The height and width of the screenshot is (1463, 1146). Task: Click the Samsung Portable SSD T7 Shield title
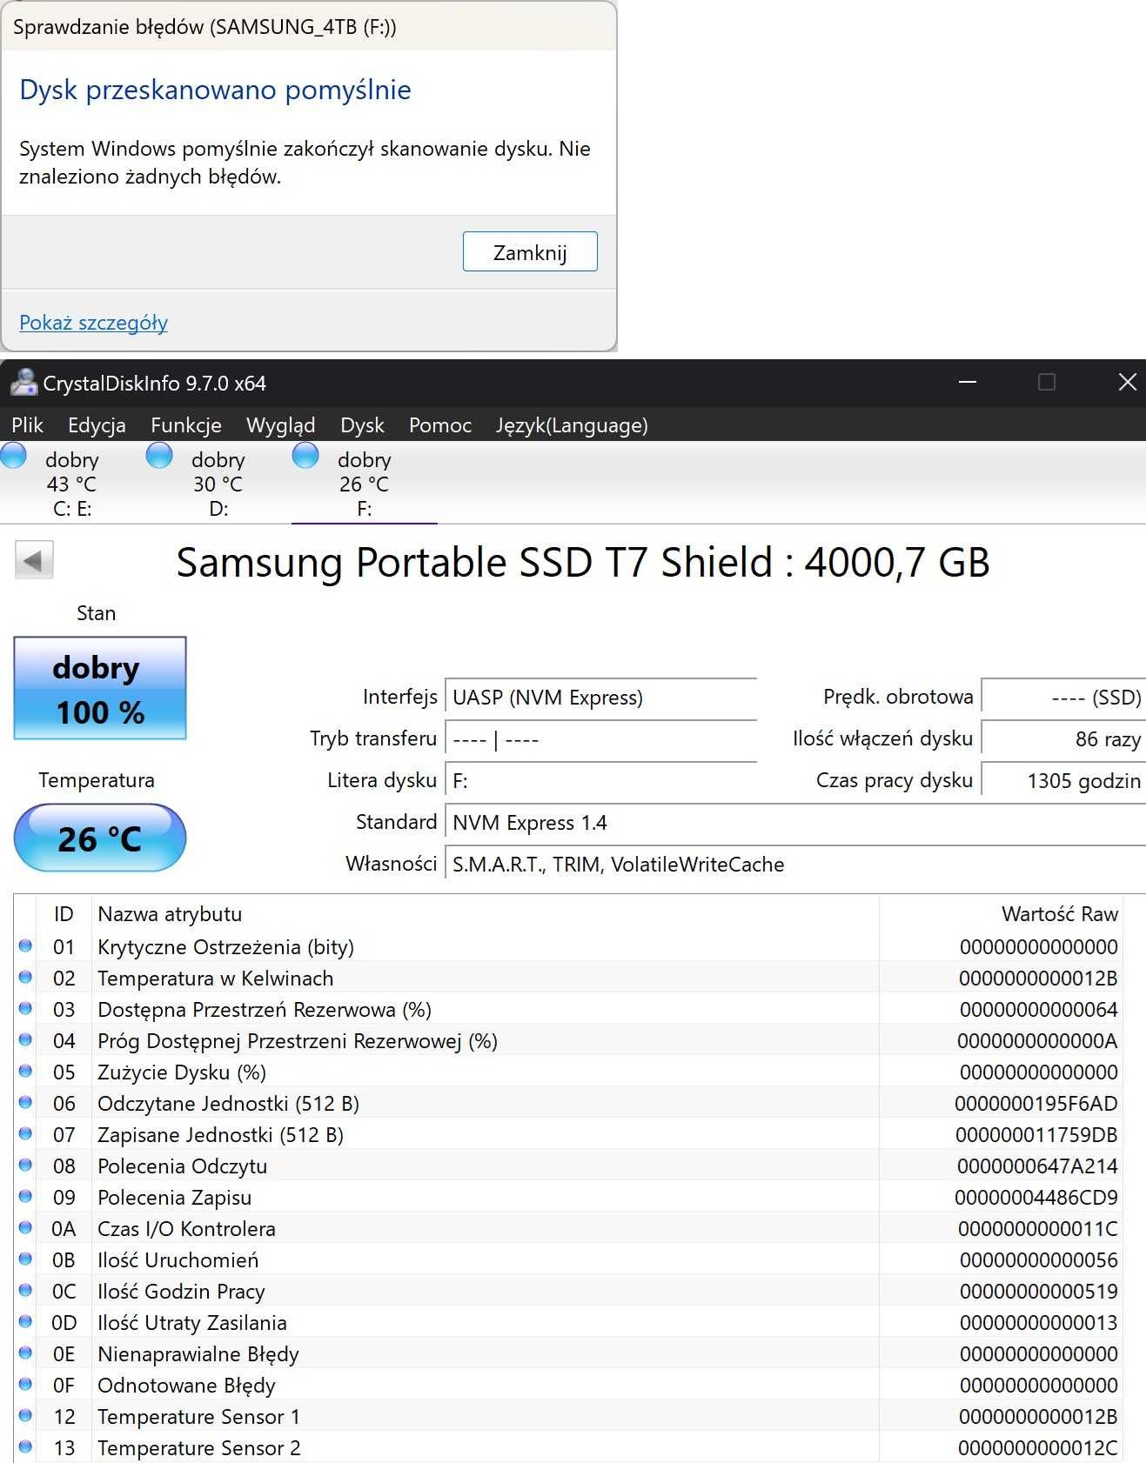tap(583, 562)
